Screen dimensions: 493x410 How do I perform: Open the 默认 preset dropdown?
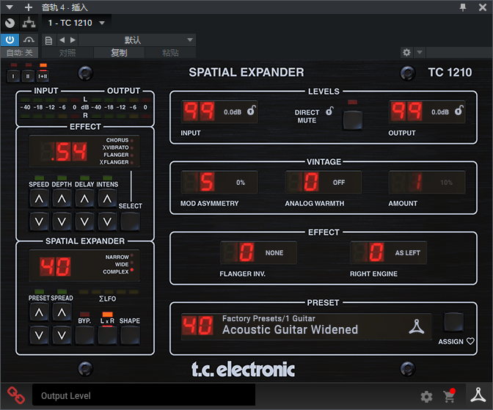(x=137, y=40)
